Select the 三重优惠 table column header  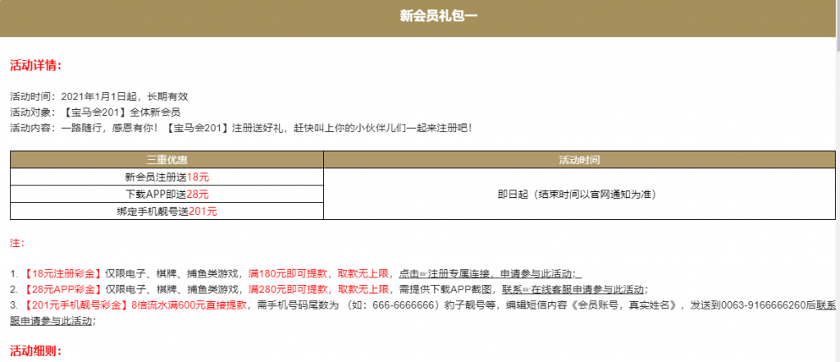(167, 159)
